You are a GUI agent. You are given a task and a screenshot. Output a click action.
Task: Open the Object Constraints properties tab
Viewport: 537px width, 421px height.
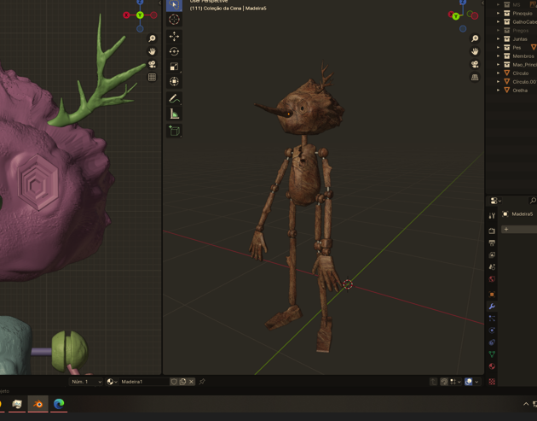coord(492,342)
